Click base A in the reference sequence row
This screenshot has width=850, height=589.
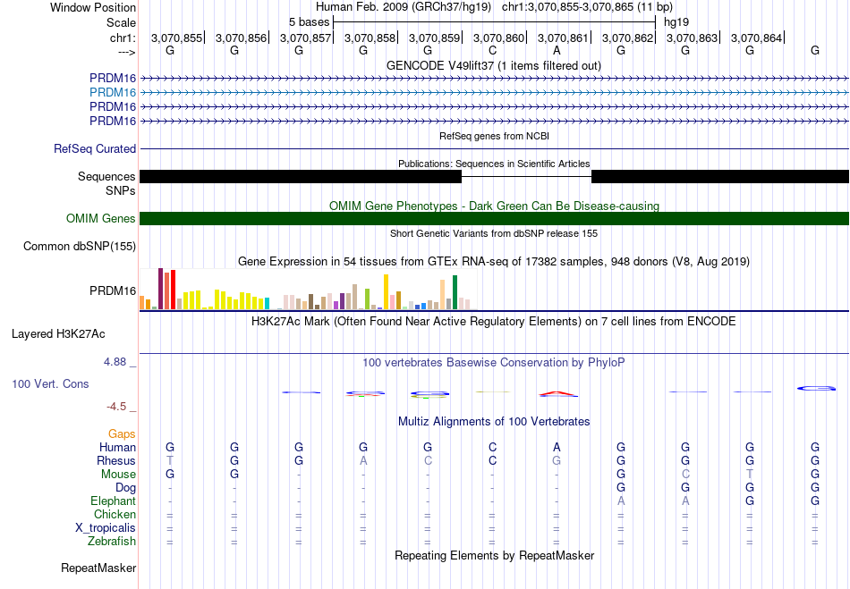pyautogui.click(x=557, y=50)
